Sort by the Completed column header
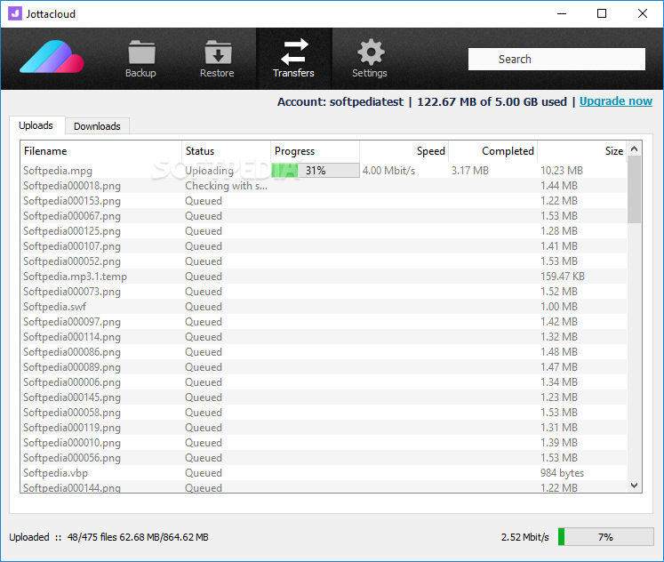This screenshot has width=664, height=562. tap(493, 151)
